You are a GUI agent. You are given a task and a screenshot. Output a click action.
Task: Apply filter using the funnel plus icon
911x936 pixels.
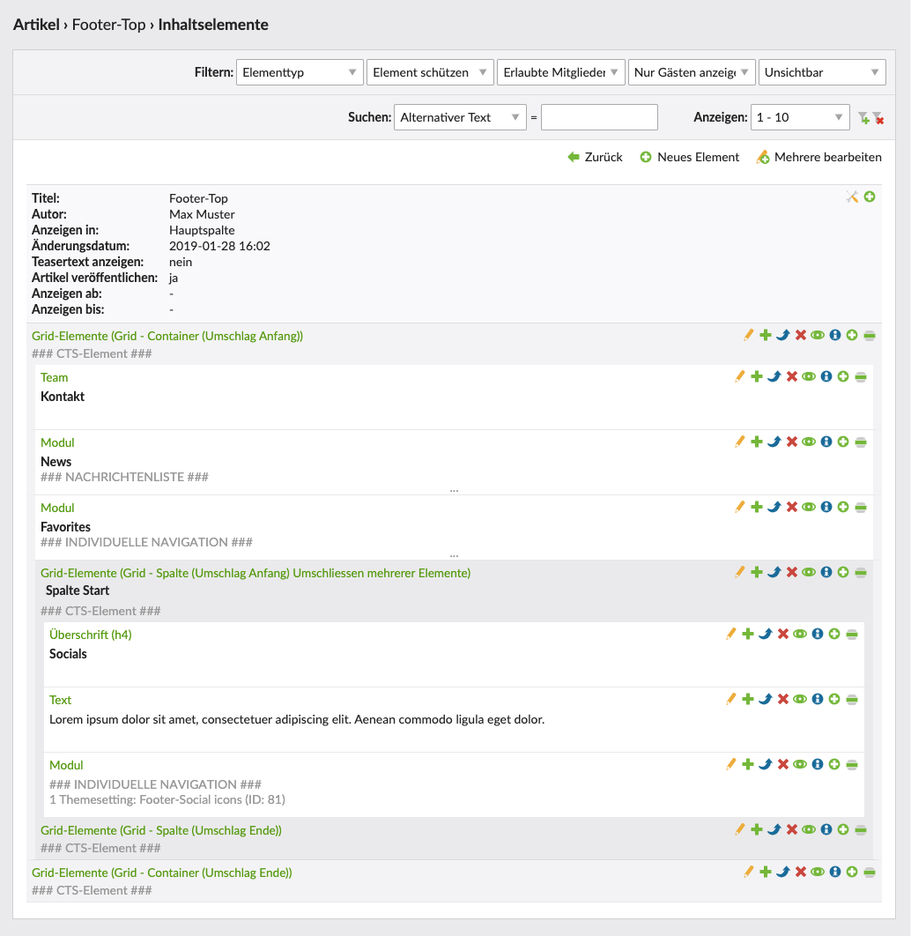click(x=863, y=118)
